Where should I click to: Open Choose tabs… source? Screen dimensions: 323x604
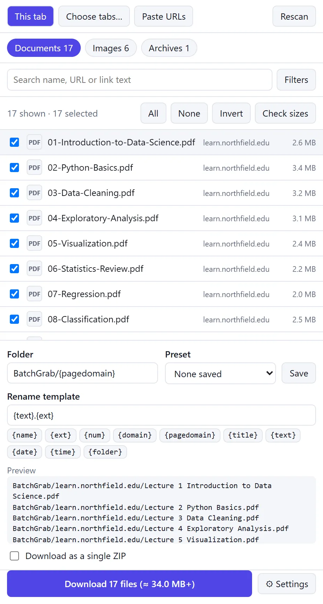(x=94, y=17)
